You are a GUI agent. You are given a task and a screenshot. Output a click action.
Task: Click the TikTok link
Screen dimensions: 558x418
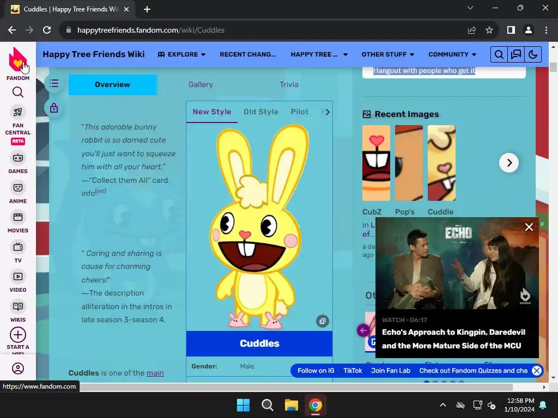point(353,371)
